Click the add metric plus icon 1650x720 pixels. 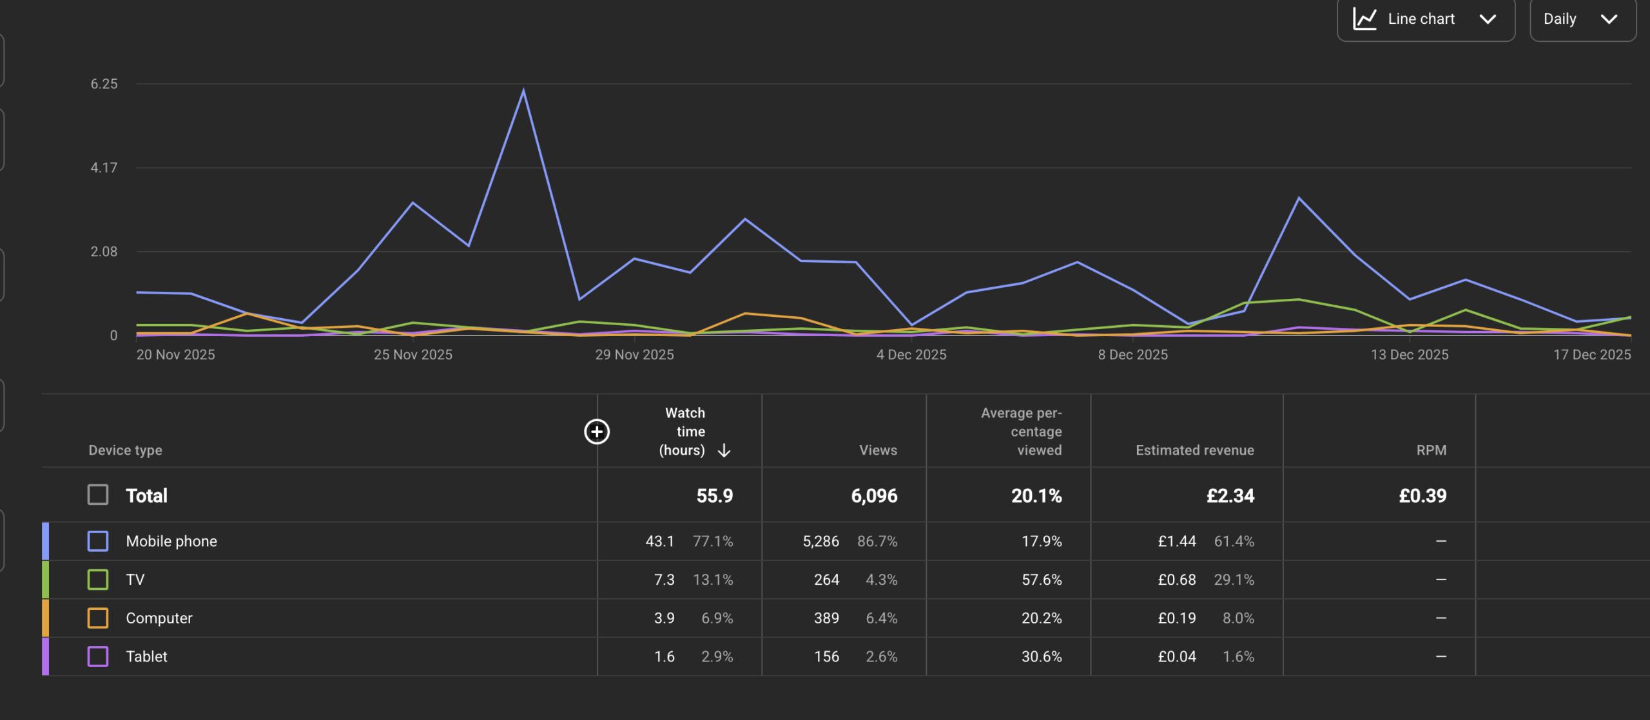[x=596, y=431]
